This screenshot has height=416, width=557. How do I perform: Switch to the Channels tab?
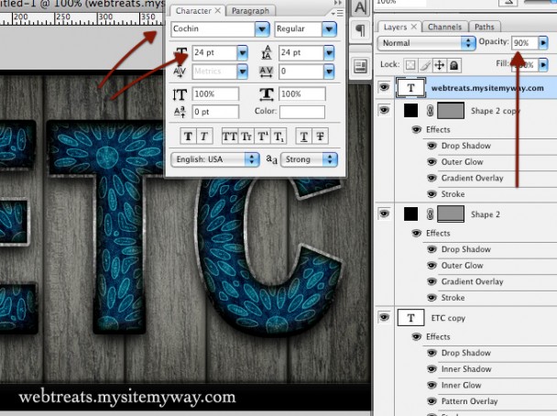444,27
